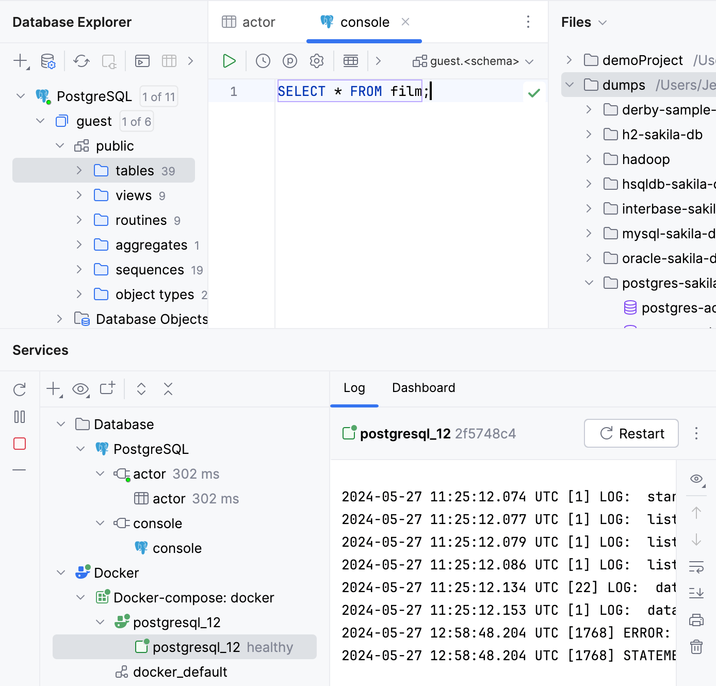This screenshot has width=716, height=686.
Task: Open Data Source Properties in Database Explorer
Action: coord(48,60)
